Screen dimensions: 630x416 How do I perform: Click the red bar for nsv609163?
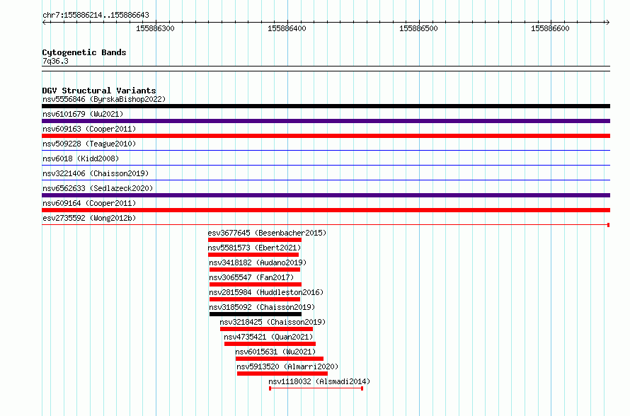326,136
